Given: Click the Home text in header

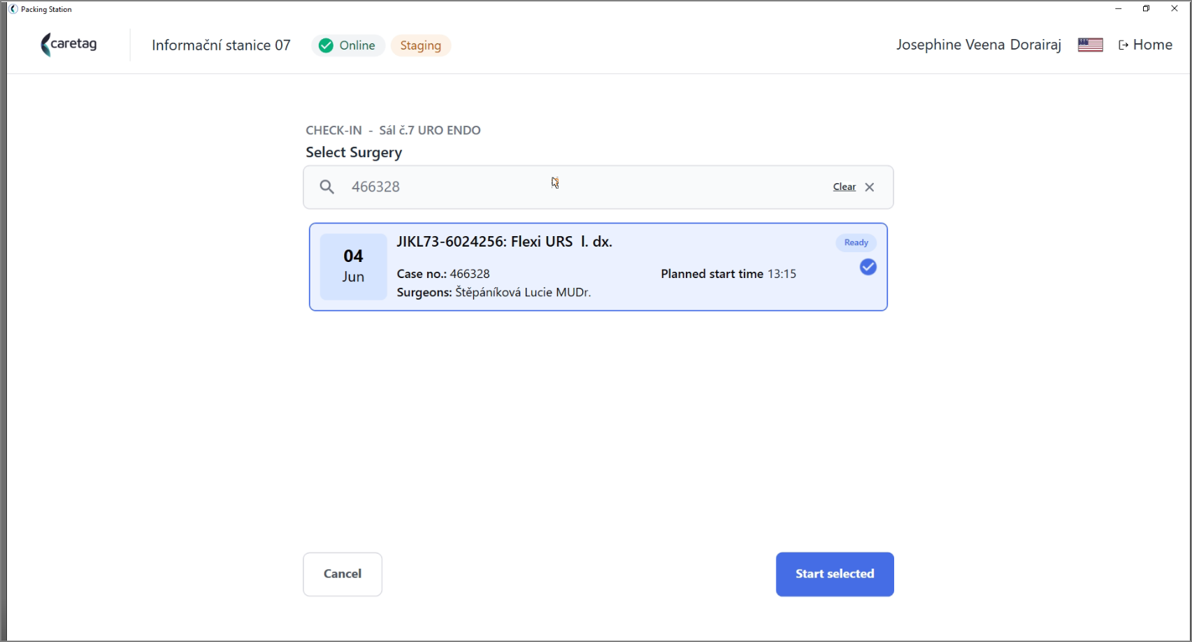Looking at the screenshot, I should [x=1152, y=45].
